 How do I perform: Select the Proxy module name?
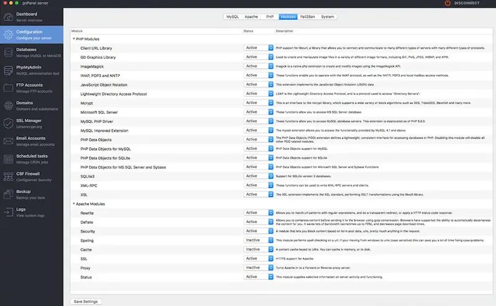[x=86, y=268]
